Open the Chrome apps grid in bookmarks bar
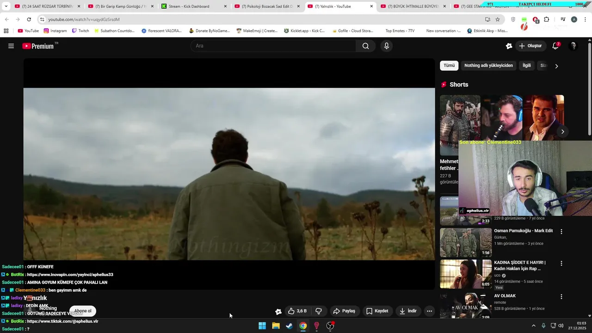Viewport: 592px width, 333px height. [x=6, y=31]
